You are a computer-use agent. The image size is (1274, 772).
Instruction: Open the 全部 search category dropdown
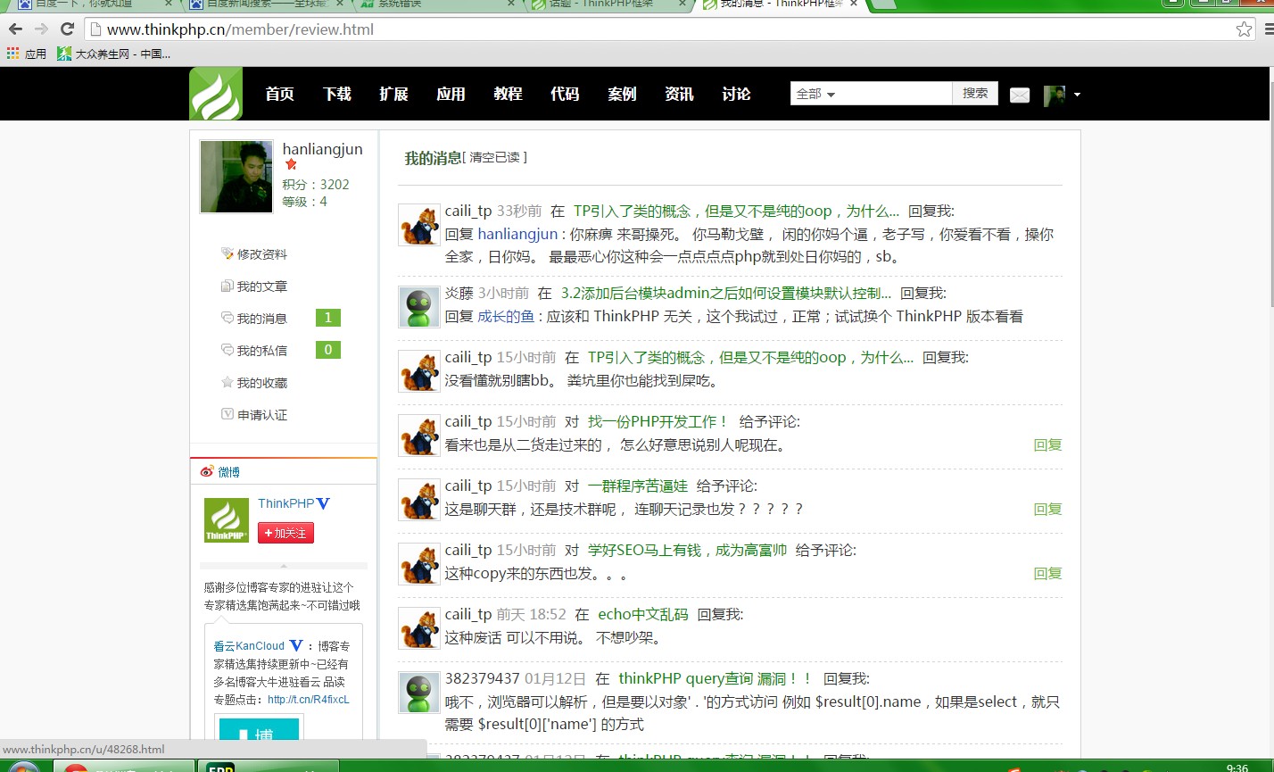coord(815,94)
